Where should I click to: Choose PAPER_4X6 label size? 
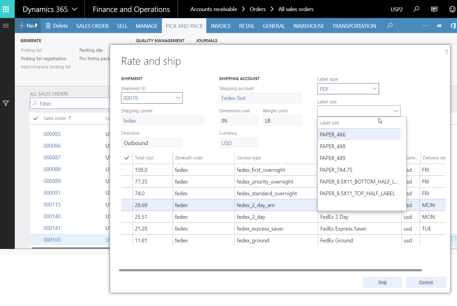(x=359, y=135)
